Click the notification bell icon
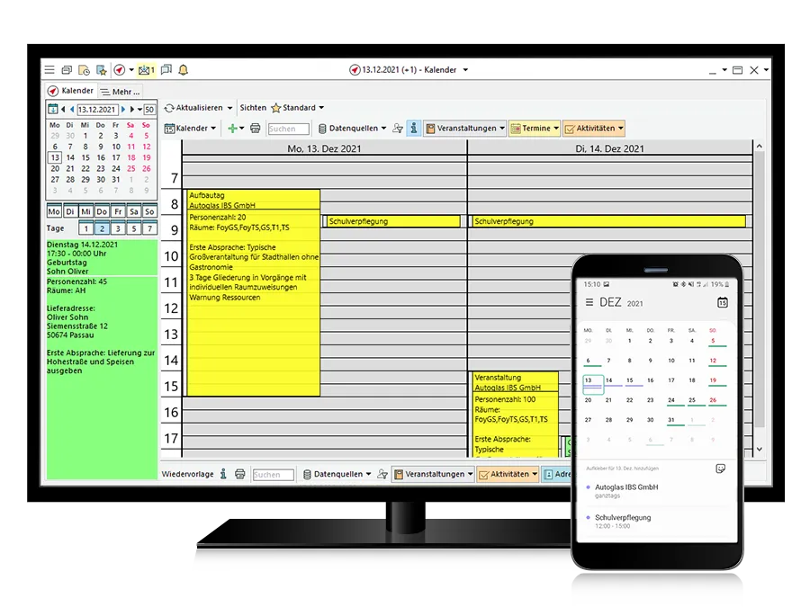Screen dimensions: 810x607 (184, 70)
